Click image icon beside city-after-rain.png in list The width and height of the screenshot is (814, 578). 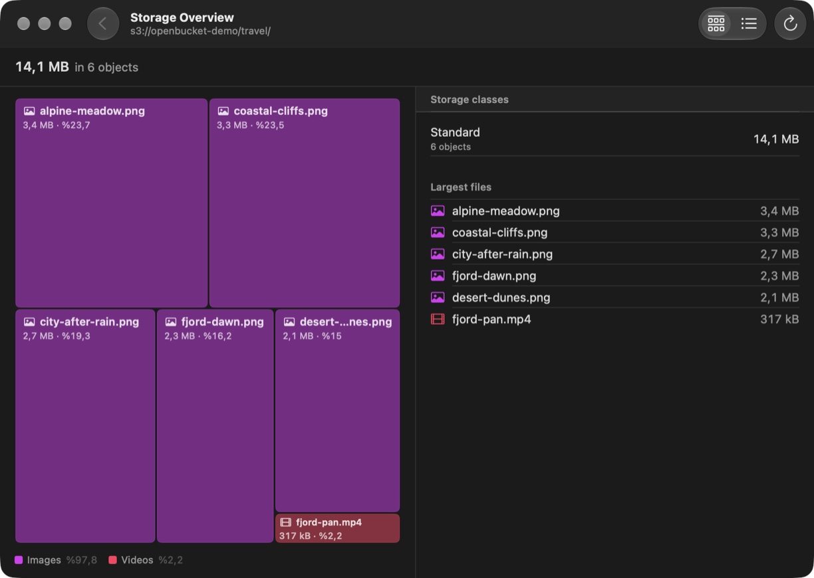(x=438, y=254)
